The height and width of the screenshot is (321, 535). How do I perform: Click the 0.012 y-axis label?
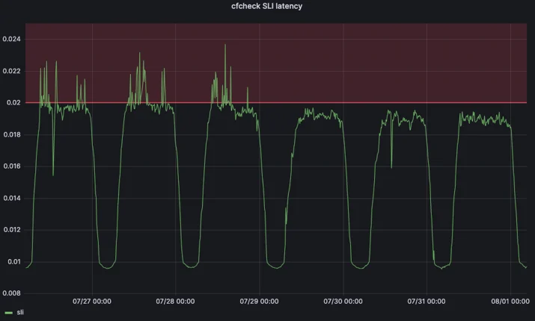point(12,230)
